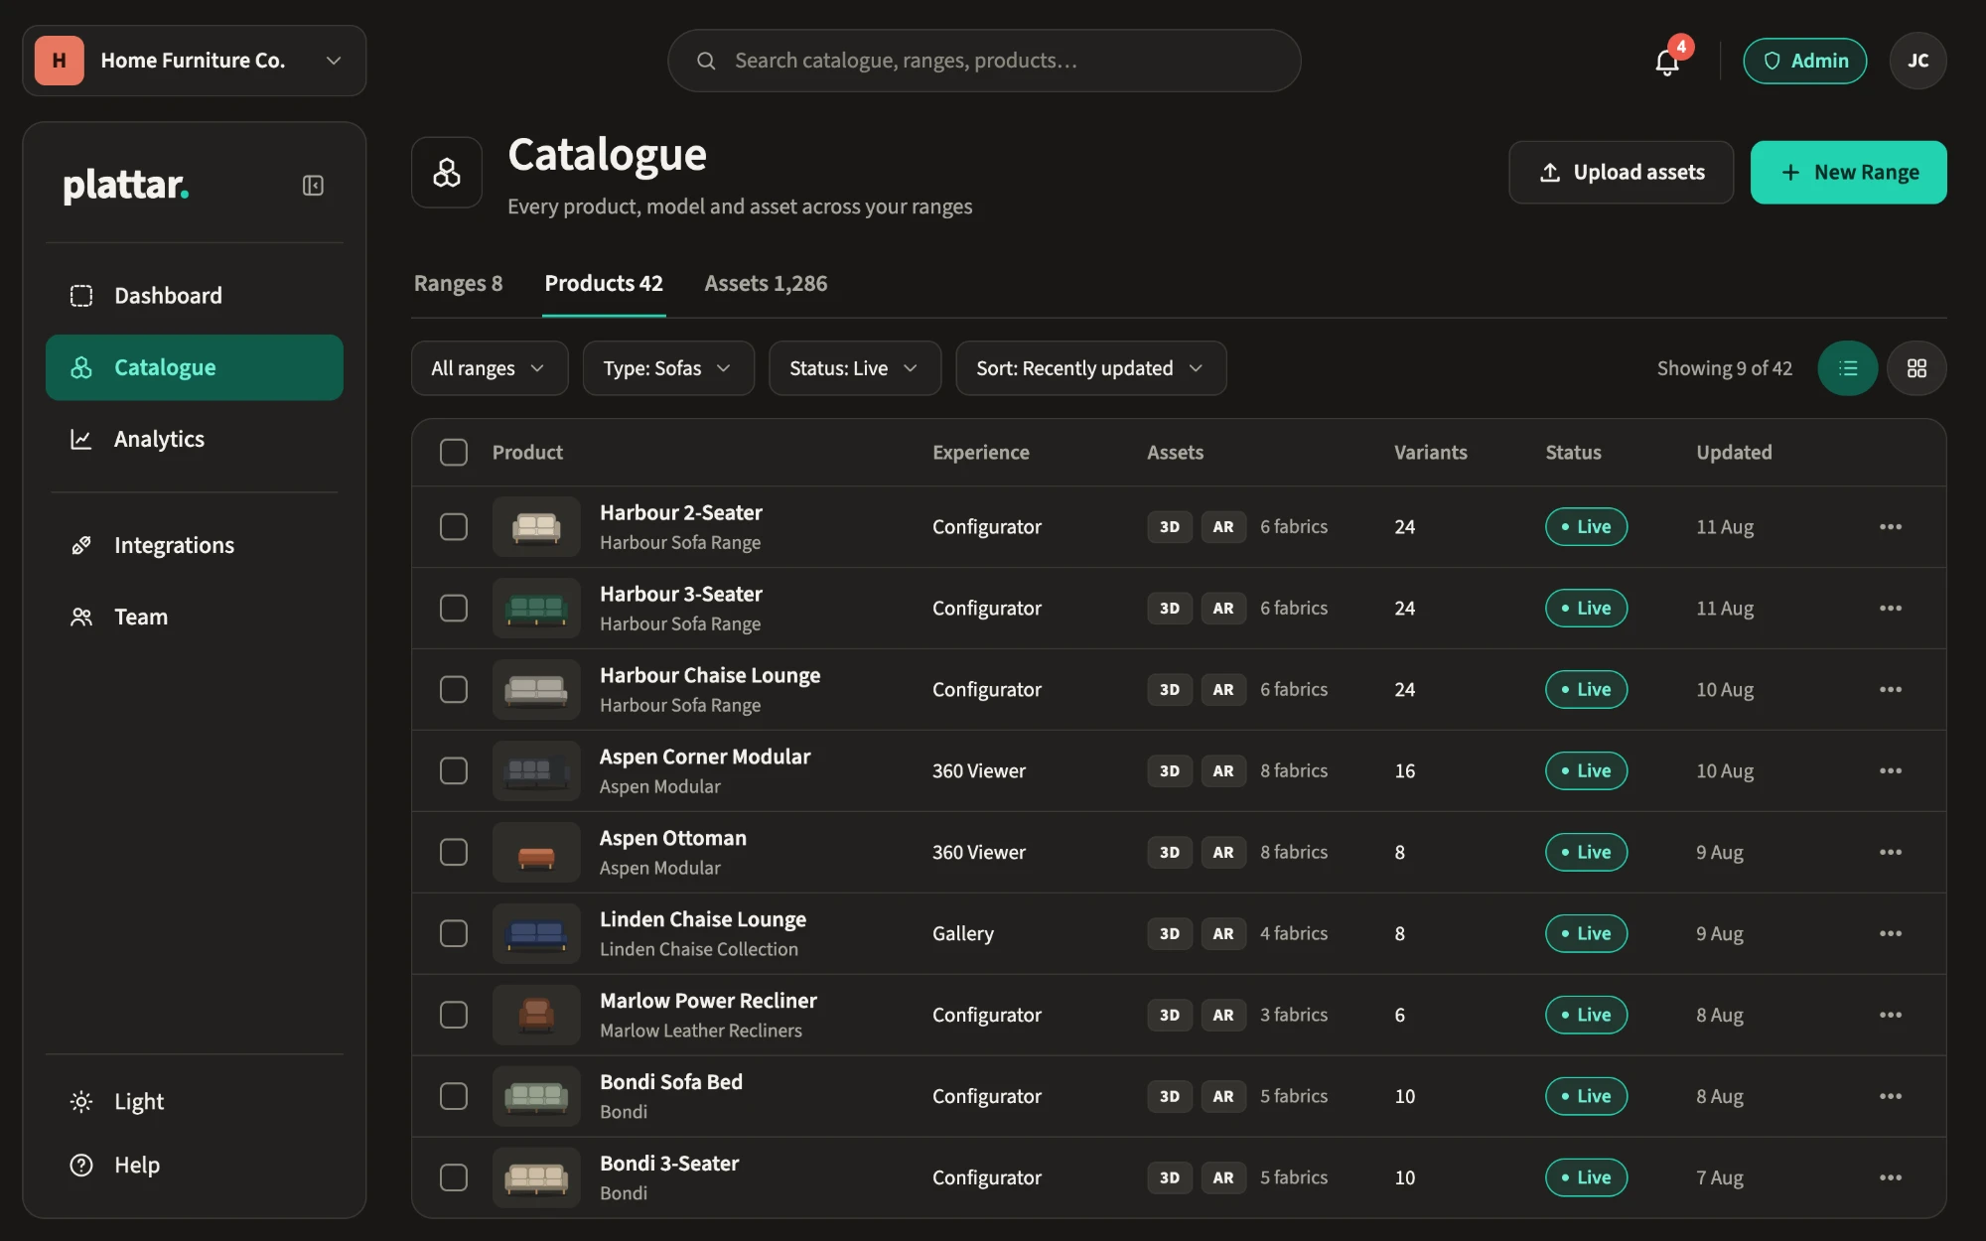Image resolution: width=1986 pixels, height=1241 pixels.
Task: Go to Dashboard in sidebar
Action: point(195,296)
